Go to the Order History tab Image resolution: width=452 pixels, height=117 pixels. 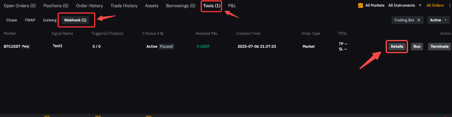(x=90, y=6)
